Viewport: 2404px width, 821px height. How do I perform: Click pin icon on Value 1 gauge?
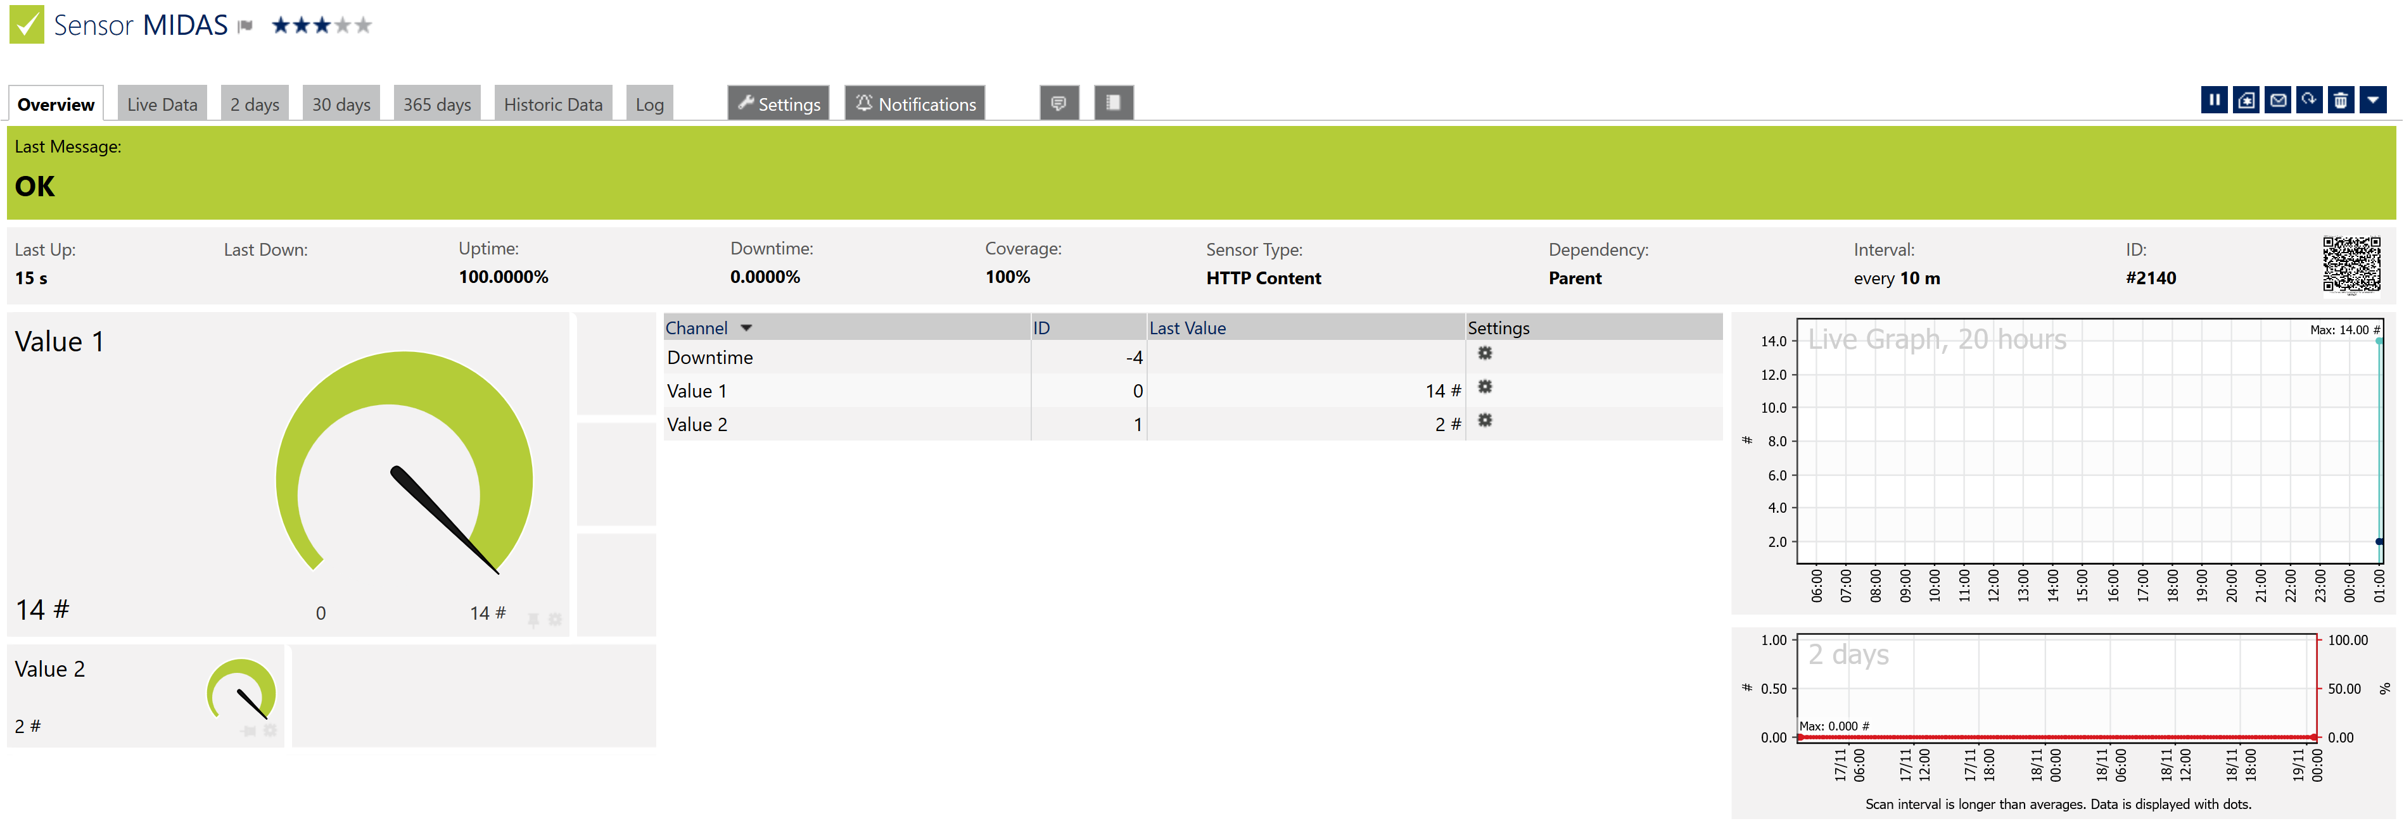534,620
